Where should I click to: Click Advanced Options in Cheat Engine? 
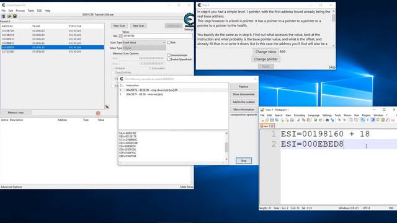click(x=11, y=187)
